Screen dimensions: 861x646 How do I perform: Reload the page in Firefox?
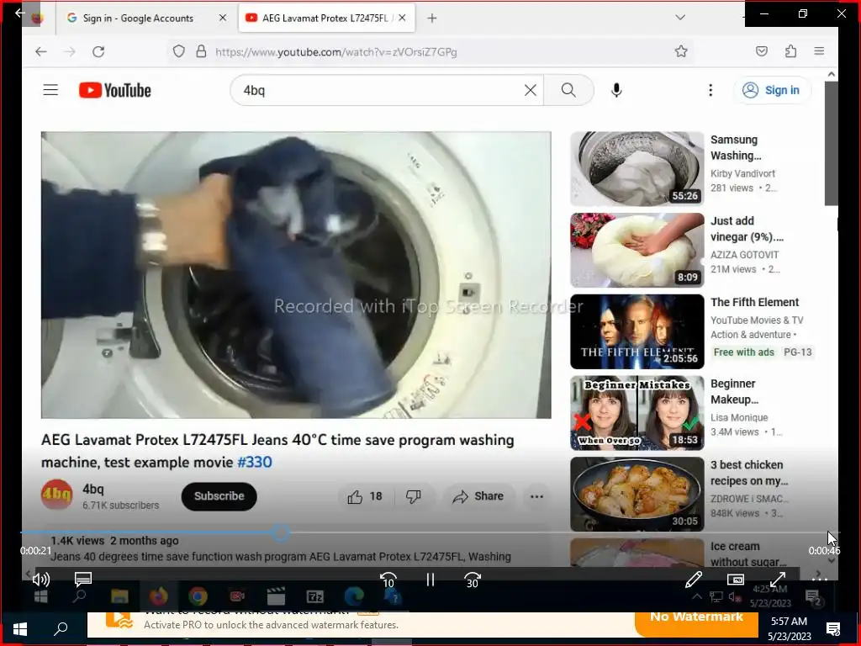coord(98,51)
